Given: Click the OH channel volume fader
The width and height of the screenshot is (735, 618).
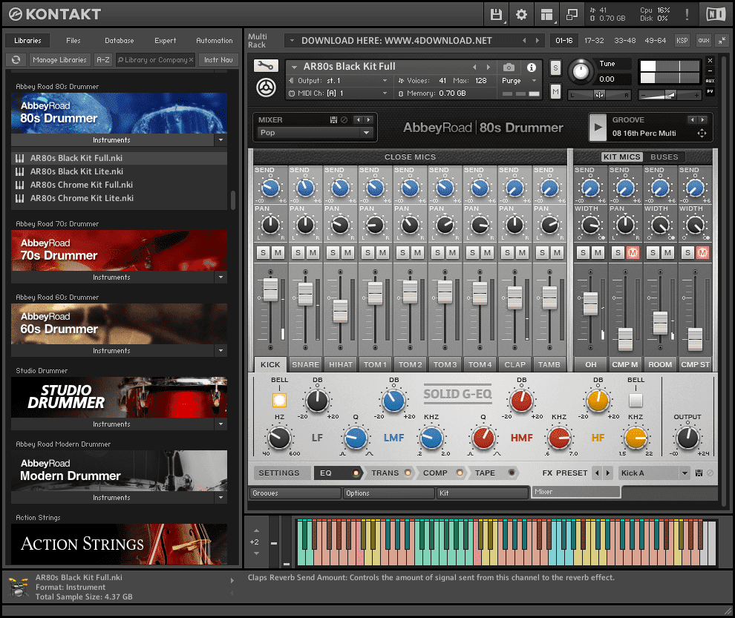Looking at the screenshot, I should (590, 303).
